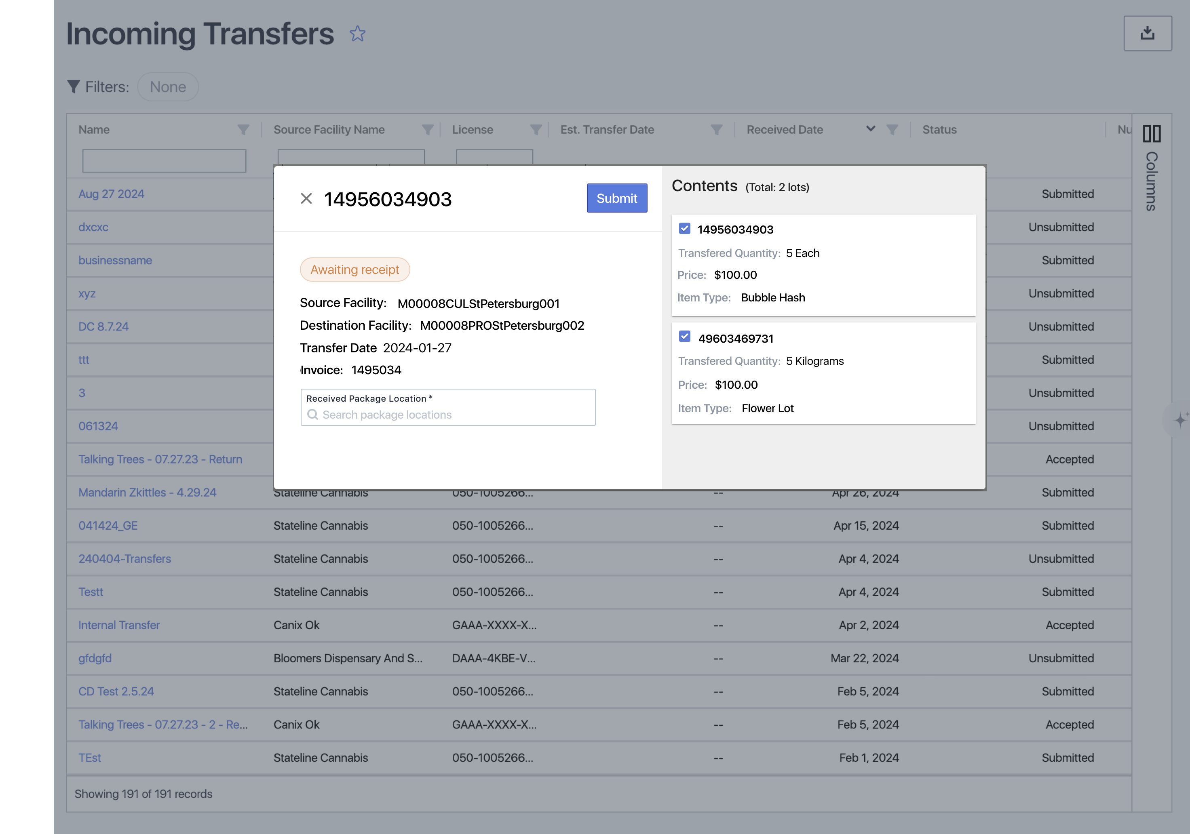Screen dimensions: 1190x834
Task: Star the Incoming Transfers page as favorite
Action: 357,34
